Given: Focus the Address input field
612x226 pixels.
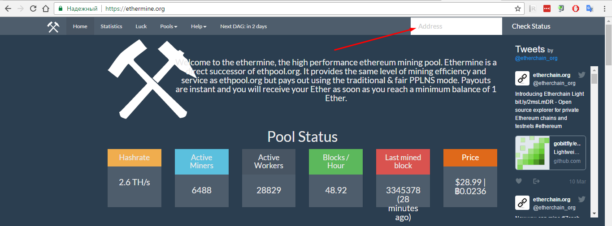Looking at the screenshot, I should [x=456, y=26].
